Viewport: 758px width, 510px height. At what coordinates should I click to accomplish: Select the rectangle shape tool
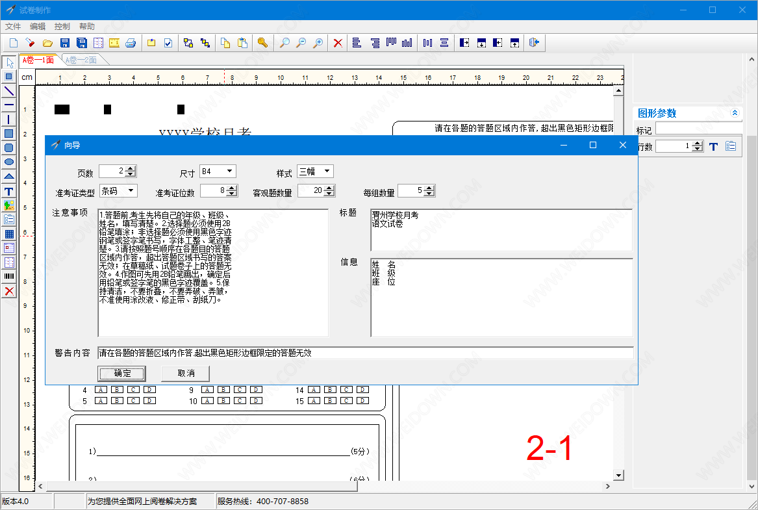tap(9, 133)
